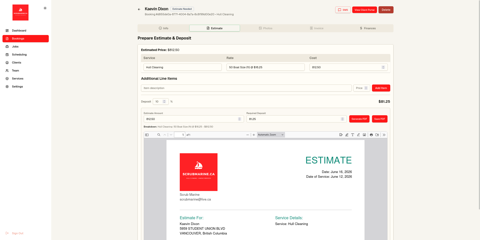Select the PDF add signature tool
The image size is (480, 240).
coord(341,135)
